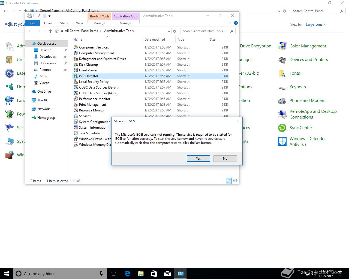Open Application Tools Manage tab
Image resolution: width=349 pixels, height=279 pixels.
(x=125, y=23)
